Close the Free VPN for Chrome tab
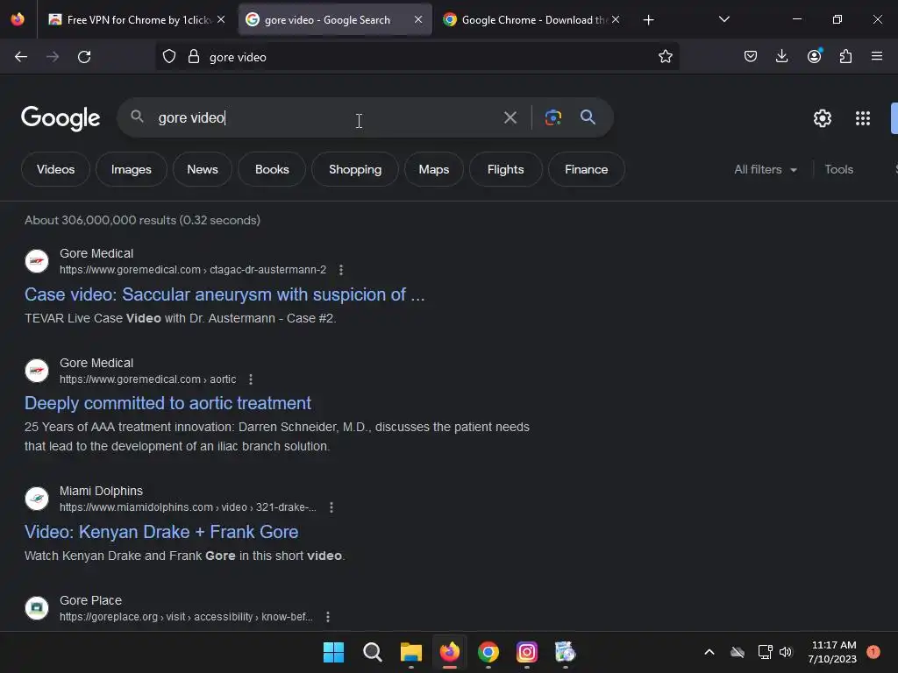This screenshot has height=673, width=898. pos(221,19)
